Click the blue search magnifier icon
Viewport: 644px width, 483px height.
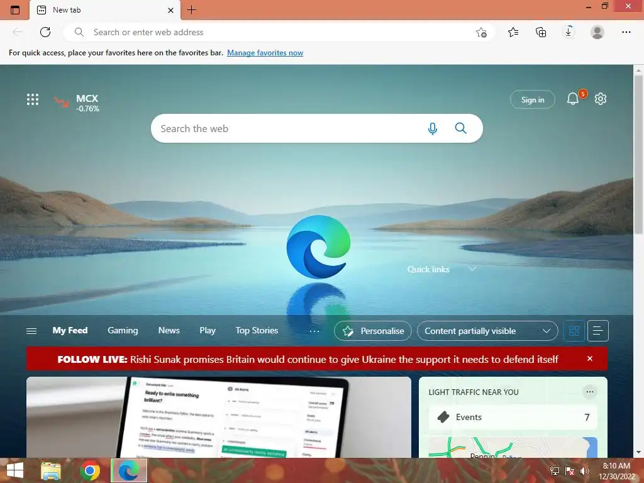(461, 128)
